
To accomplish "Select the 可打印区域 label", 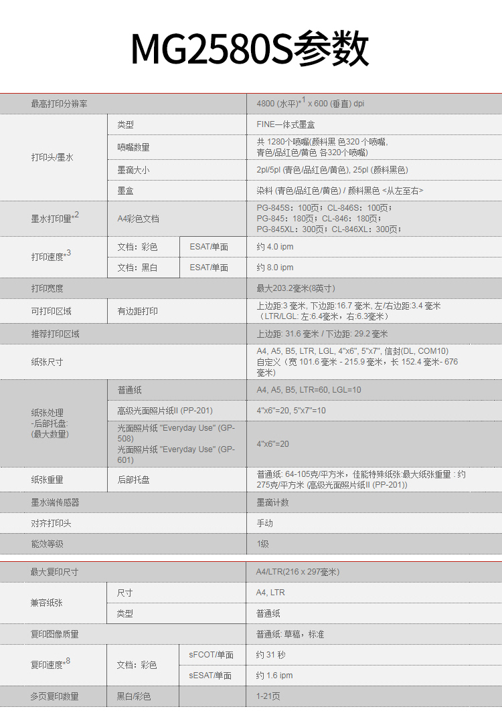I will click(52, 311).
